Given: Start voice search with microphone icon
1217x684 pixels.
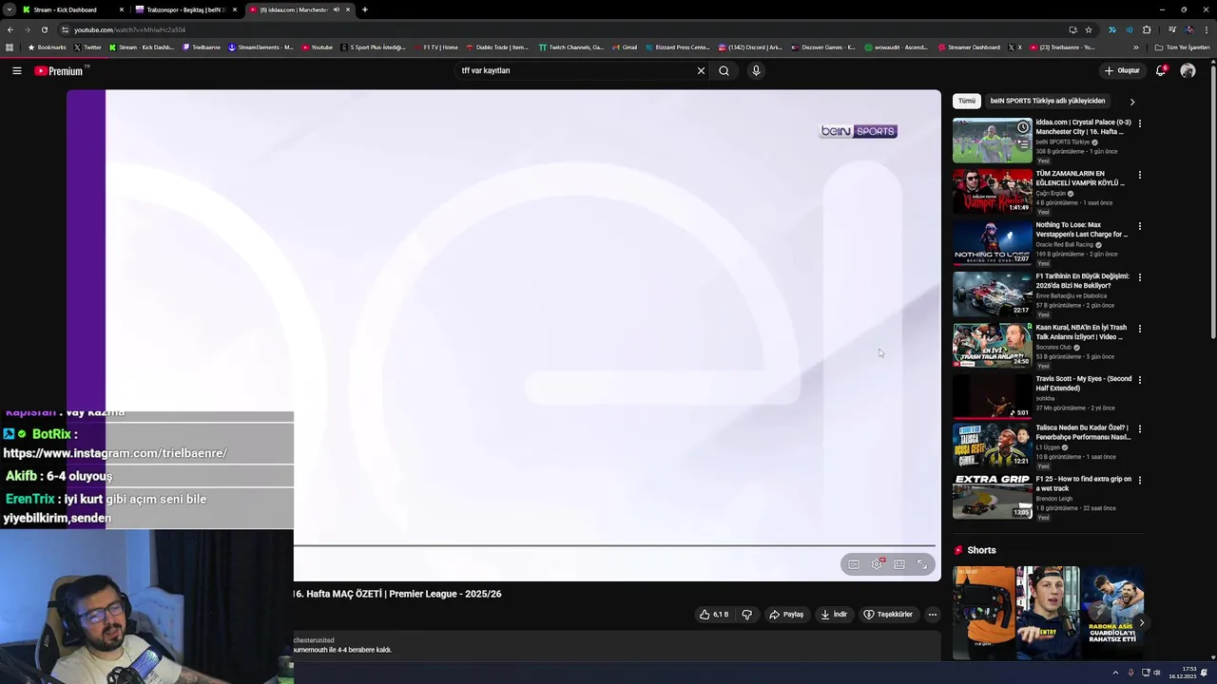Looking at the screenshot, I should pyautogui.click(x=756, y=70).
